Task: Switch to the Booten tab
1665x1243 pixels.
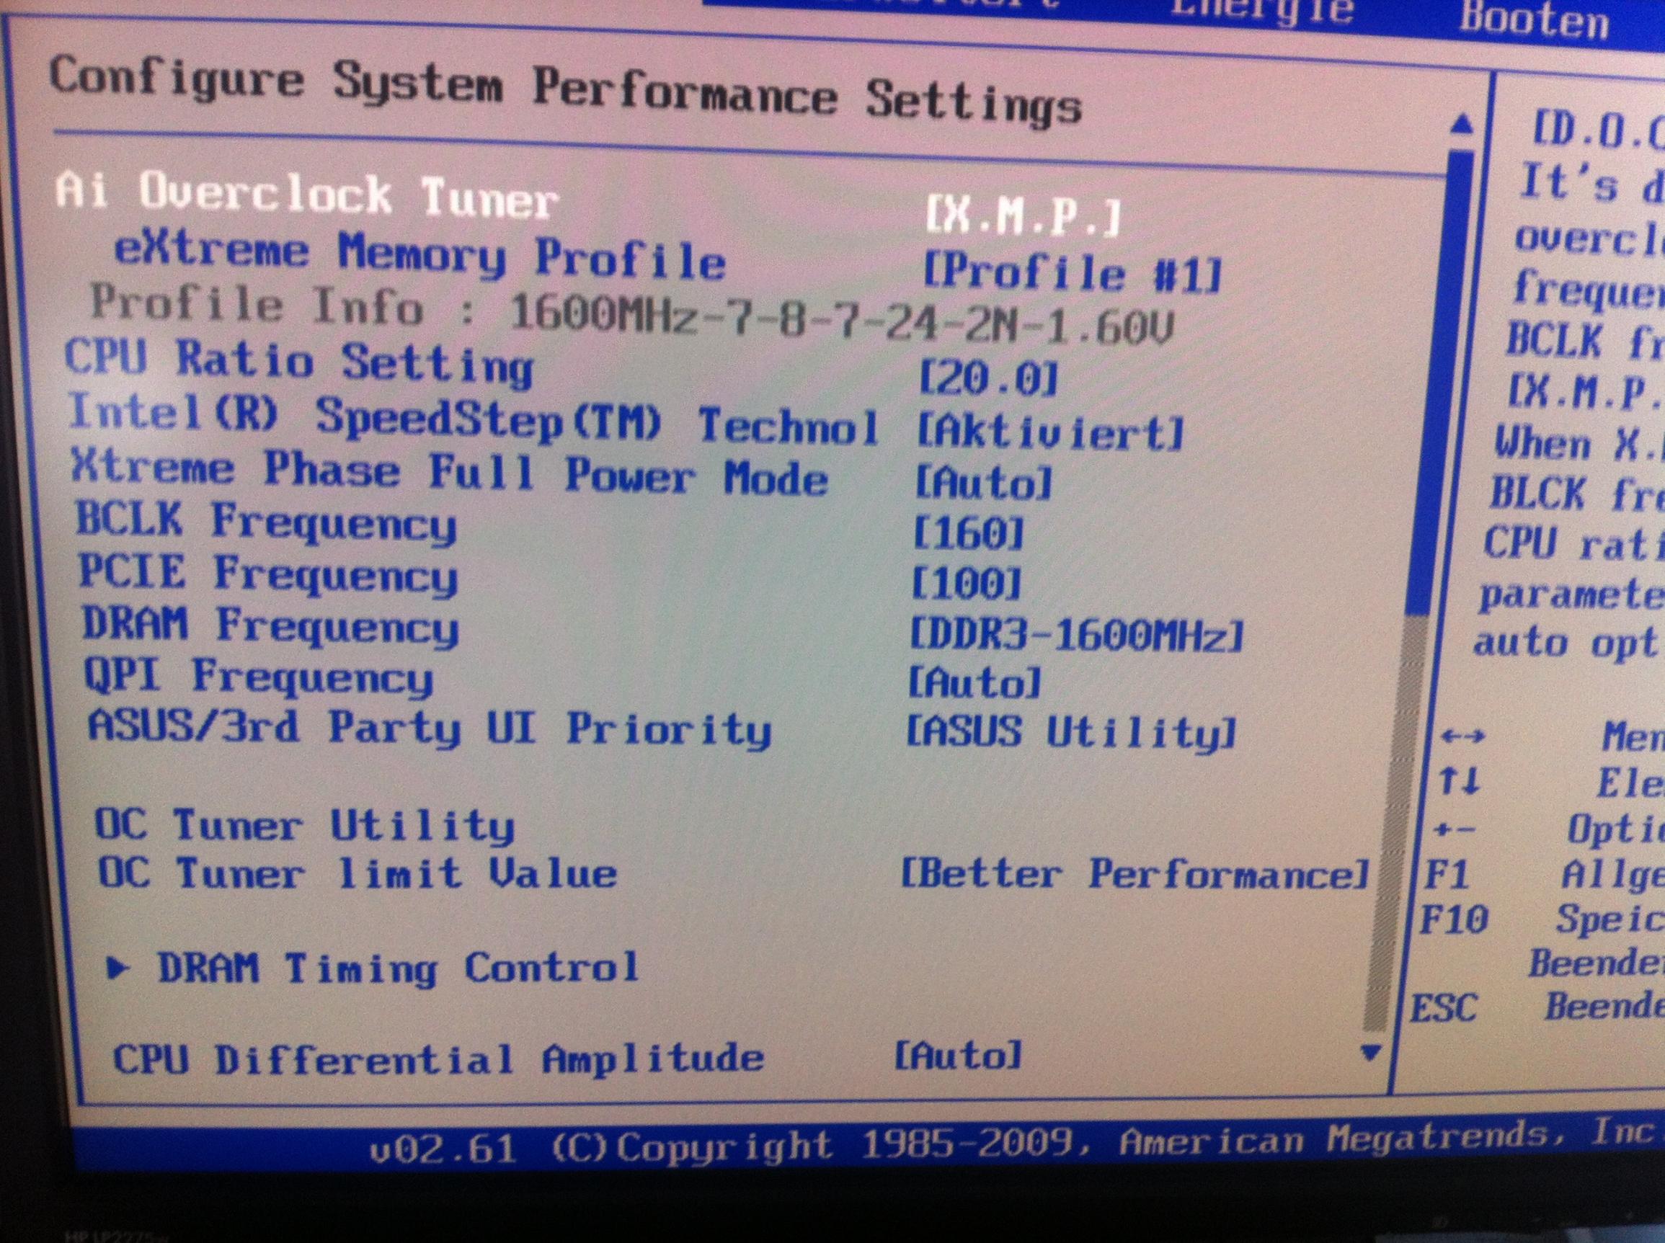Action: (1534, 20)
